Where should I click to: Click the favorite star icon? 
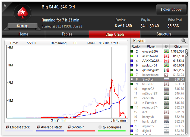pos(5,5)
